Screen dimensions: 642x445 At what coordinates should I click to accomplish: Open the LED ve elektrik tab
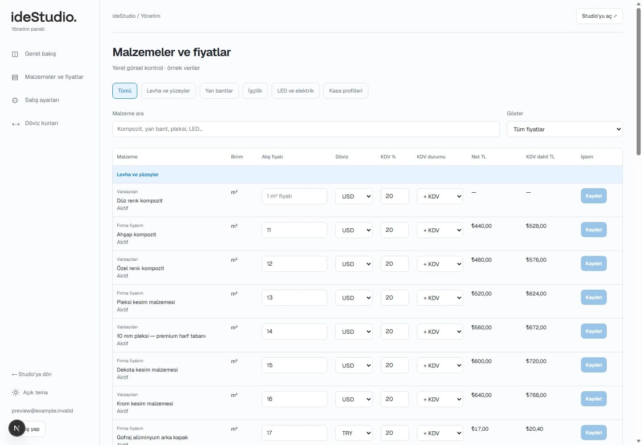point(296,91)
